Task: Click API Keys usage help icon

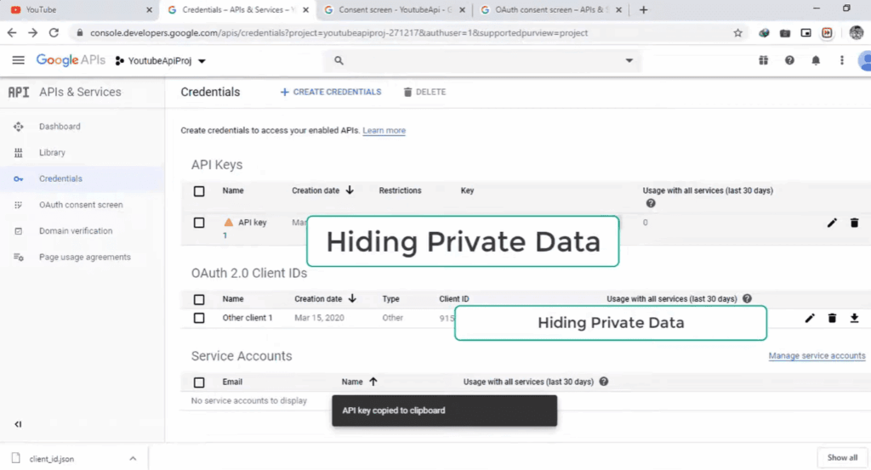Action: pyautogui.click(x=651, y=203)
